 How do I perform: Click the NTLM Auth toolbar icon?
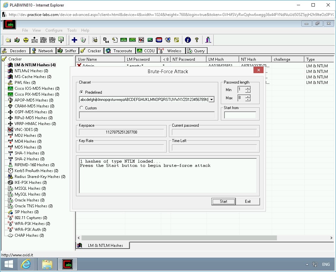pos(35,40)
